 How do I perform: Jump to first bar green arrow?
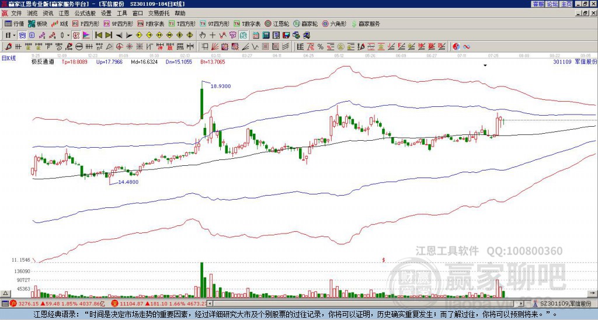98,35
